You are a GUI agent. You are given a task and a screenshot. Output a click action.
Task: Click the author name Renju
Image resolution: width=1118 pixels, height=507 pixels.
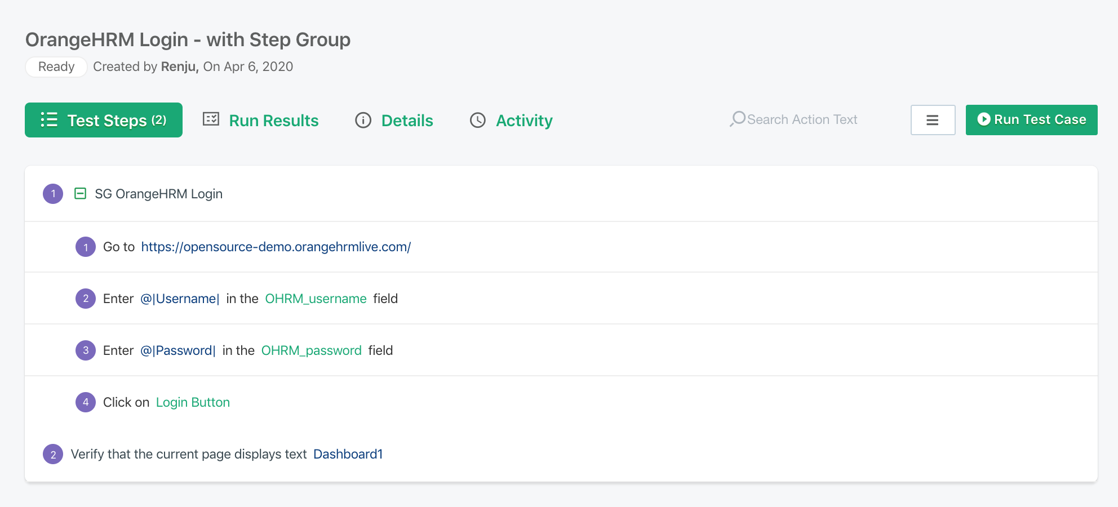pos(180,66)
